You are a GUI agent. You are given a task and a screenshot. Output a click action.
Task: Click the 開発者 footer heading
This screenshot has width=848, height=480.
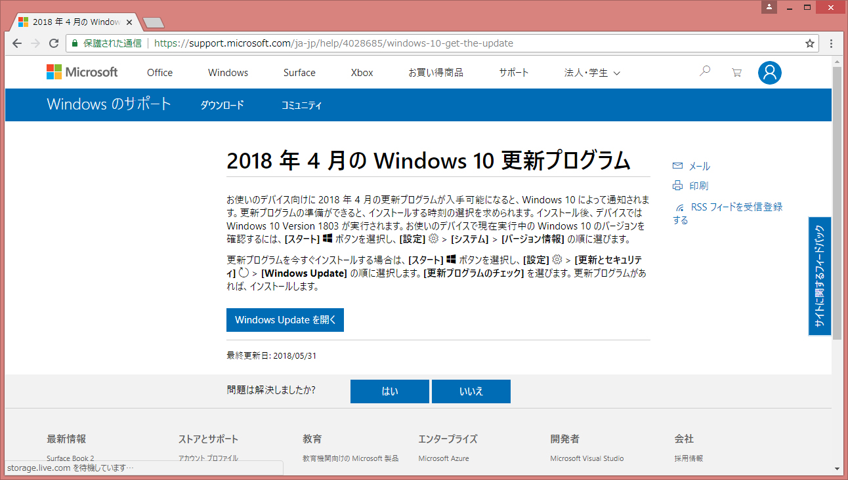coord(565,439)
